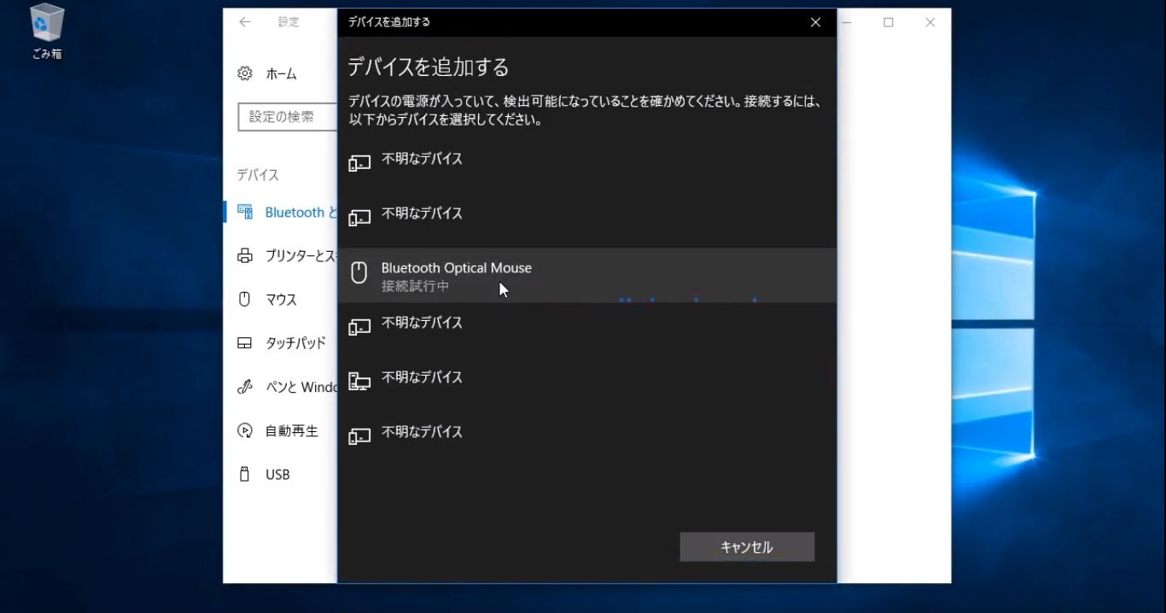Select the Bluetooth Optical Mouse device
This screenshot has height=613, width=1166.
[x=587, y=276]
